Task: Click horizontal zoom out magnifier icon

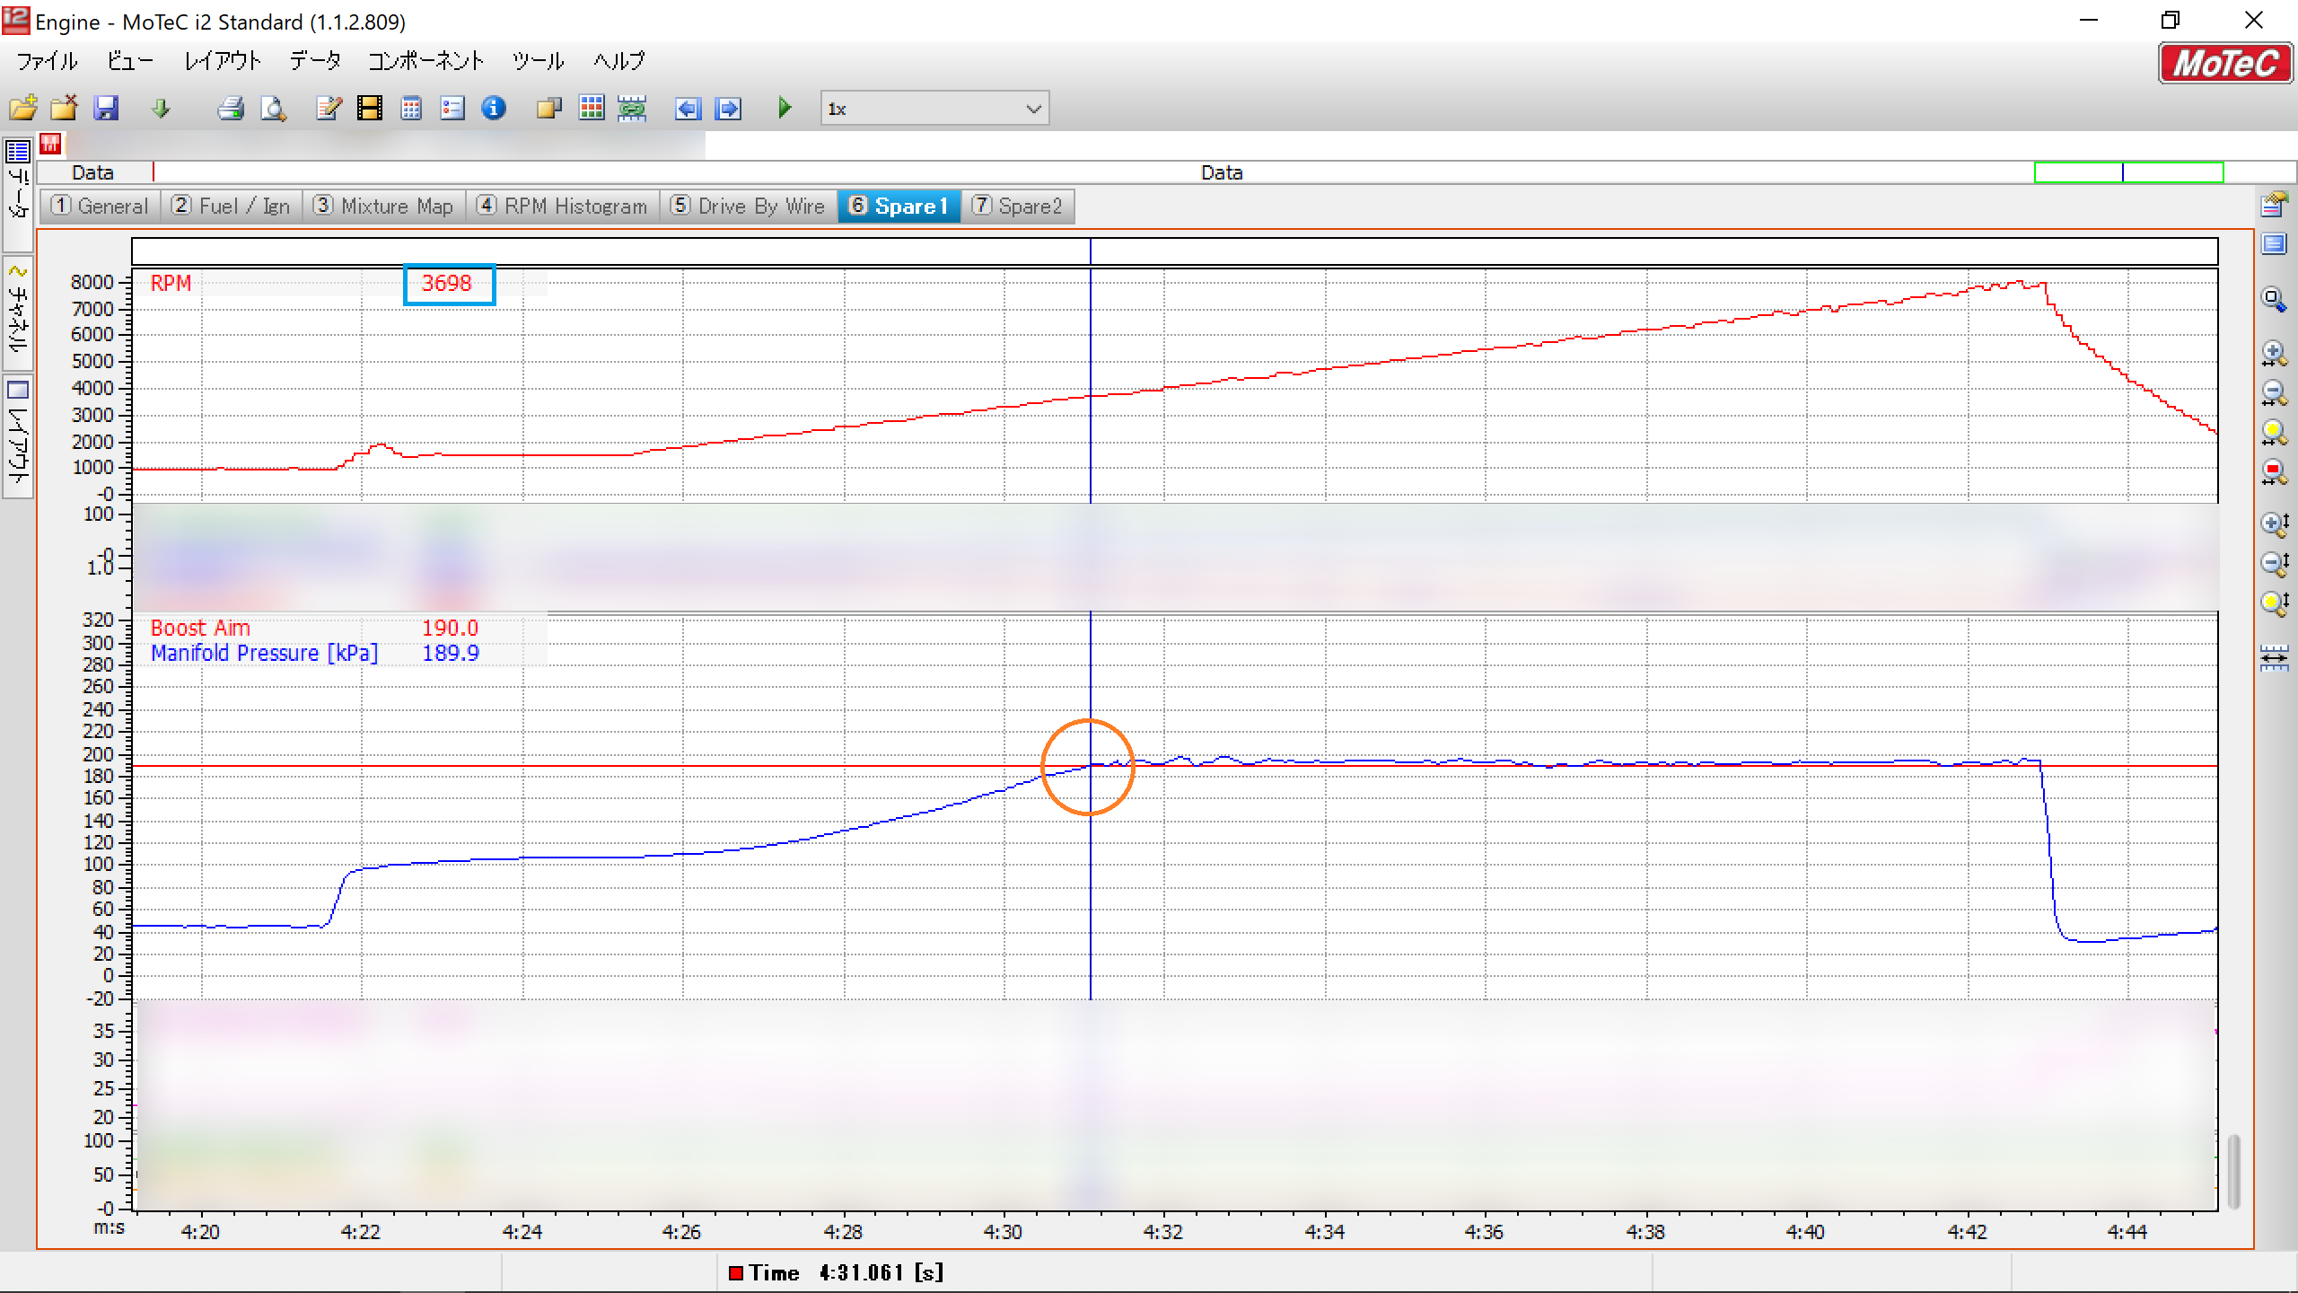Action: (2273, 392)
